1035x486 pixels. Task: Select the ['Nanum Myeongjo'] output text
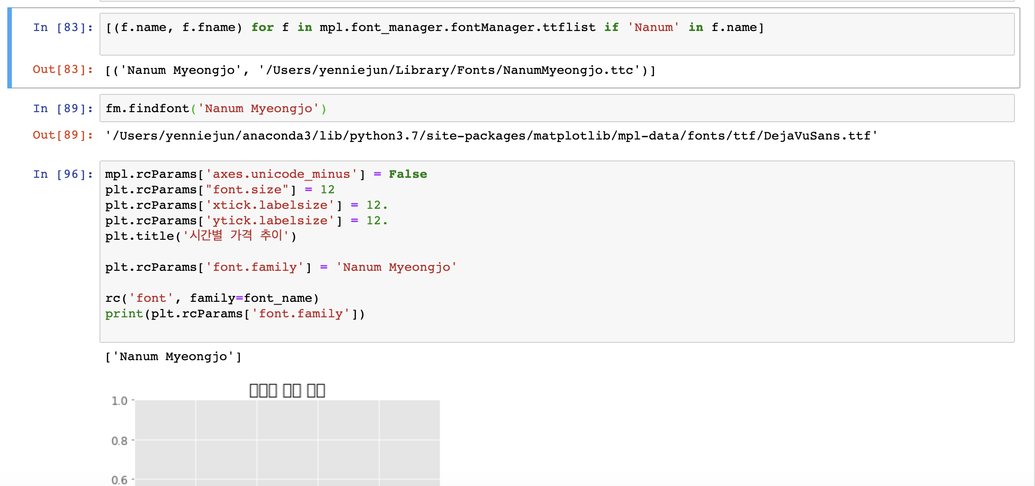pyautogui.click(x=173, y=356)
